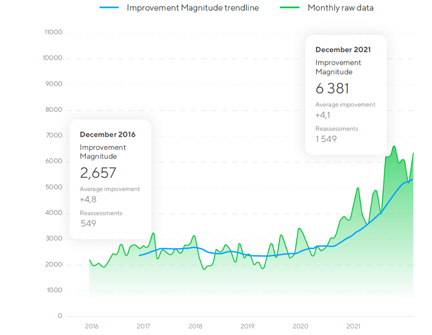Toggle the Monthly raw data legend label
The height and width of the screenshot is (335, 432).
tap(340, 8)
